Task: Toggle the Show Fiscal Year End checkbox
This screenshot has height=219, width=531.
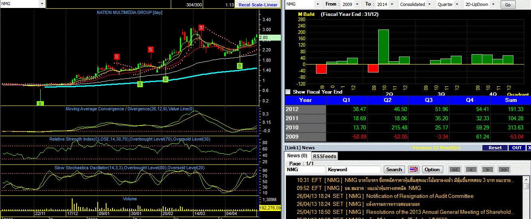Action: click(288, 92)
